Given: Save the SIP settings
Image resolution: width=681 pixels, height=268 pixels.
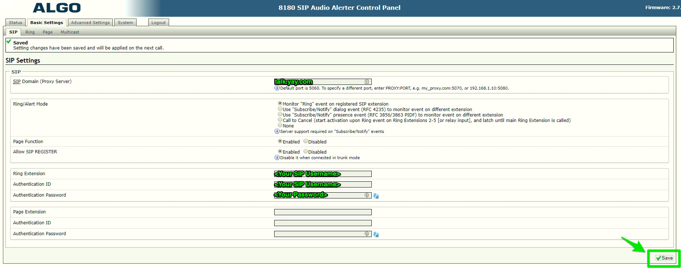Looking at the screenshot, I should [664, 258].
